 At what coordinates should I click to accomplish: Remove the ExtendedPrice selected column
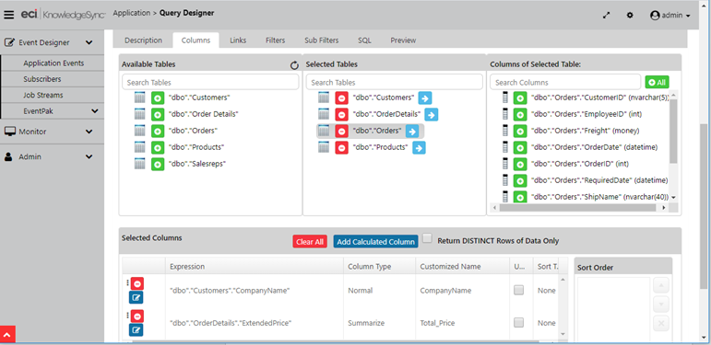pyautogui.click(x=136, y=316)
